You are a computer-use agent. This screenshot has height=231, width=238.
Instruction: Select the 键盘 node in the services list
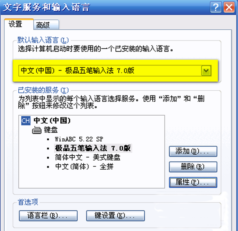click(51, 130)
